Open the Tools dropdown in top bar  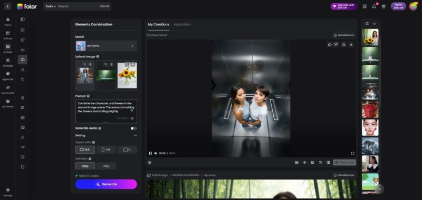51,6
